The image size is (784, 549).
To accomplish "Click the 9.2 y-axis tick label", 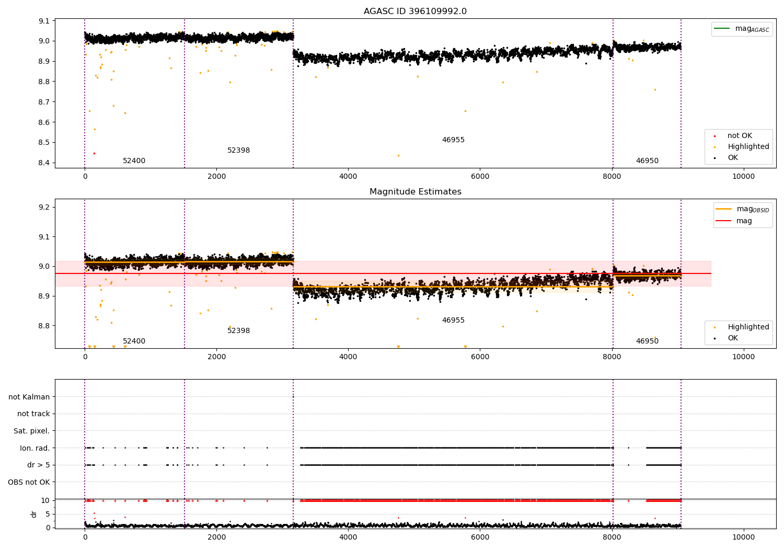I will click(44, 208).
